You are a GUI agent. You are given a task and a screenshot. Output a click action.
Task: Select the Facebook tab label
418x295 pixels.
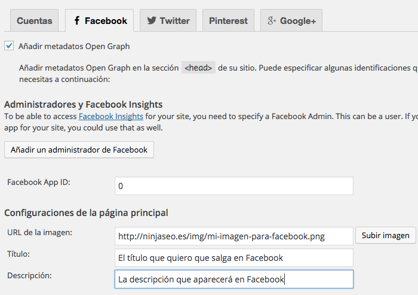(x=106, y=21)
